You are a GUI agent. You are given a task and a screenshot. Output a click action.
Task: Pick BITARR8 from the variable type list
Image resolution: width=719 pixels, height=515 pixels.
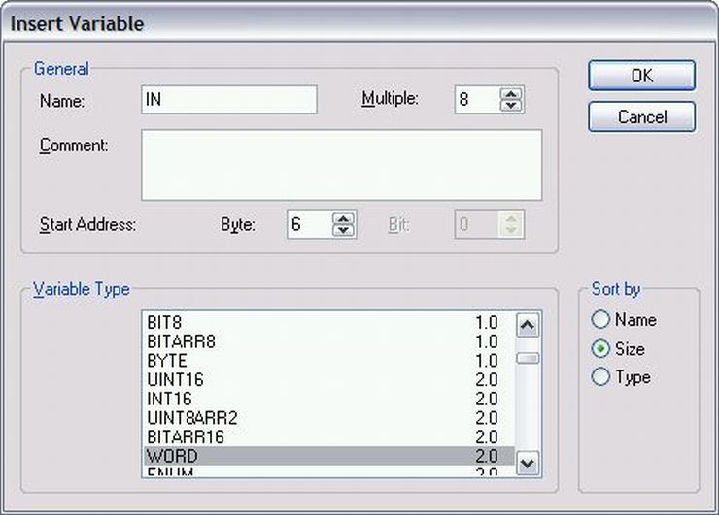(328, 341)
